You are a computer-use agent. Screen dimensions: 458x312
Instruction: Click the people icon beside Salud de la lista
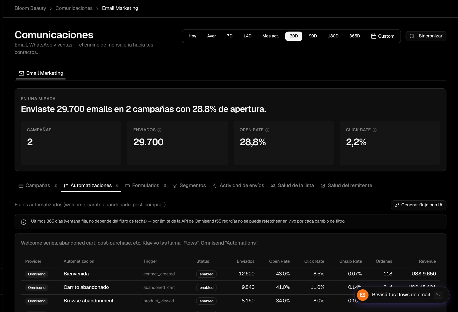pyautogui.click(x=273, y=186)
